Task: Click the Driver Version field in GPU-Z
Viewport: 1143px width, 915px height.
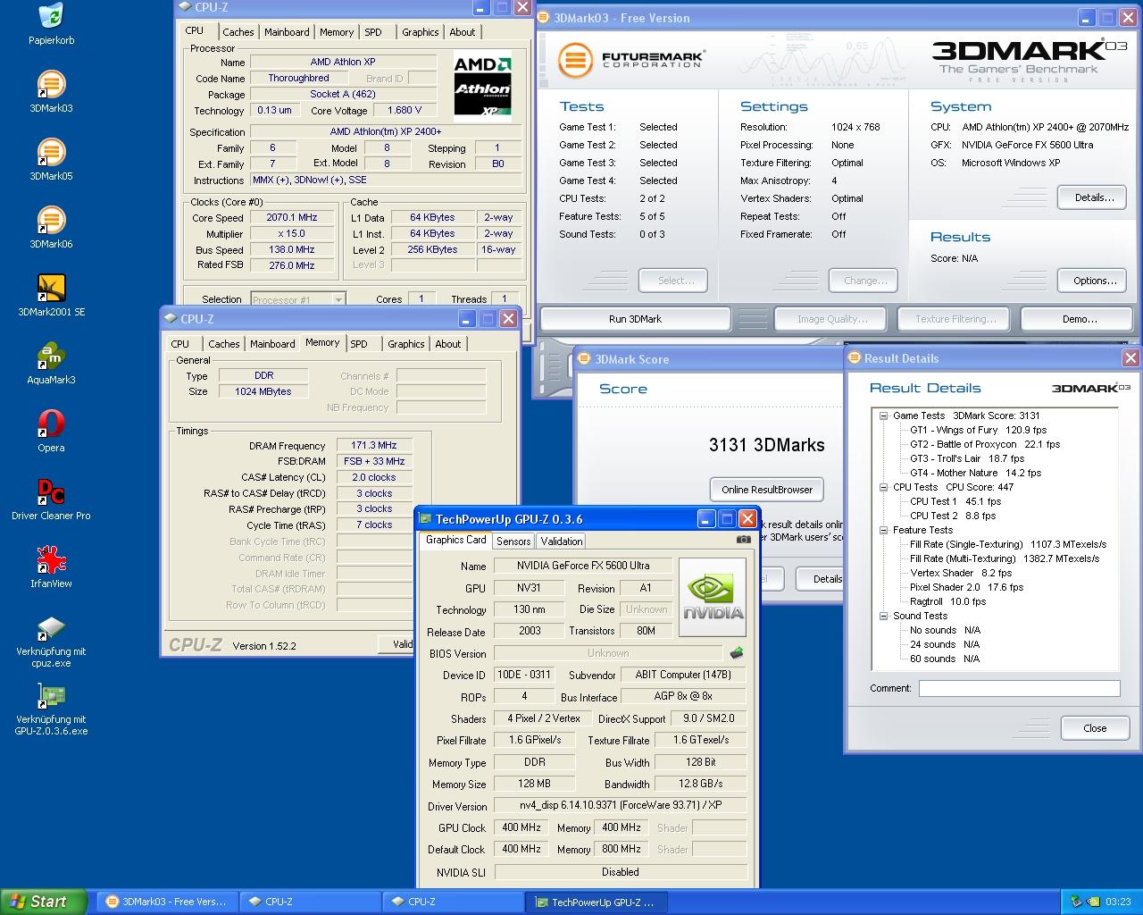Action: (621, 805)
